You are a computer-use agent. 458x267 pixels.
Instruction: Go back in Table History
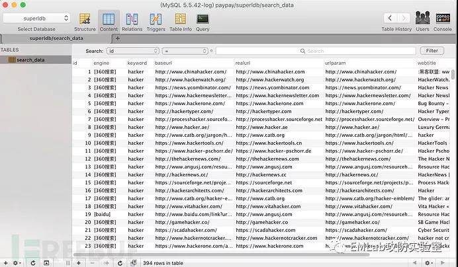click(x=390, y=18)
